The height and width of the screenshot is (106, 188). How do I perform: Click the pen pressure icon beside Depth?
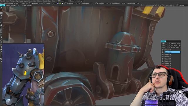point(65,3)
